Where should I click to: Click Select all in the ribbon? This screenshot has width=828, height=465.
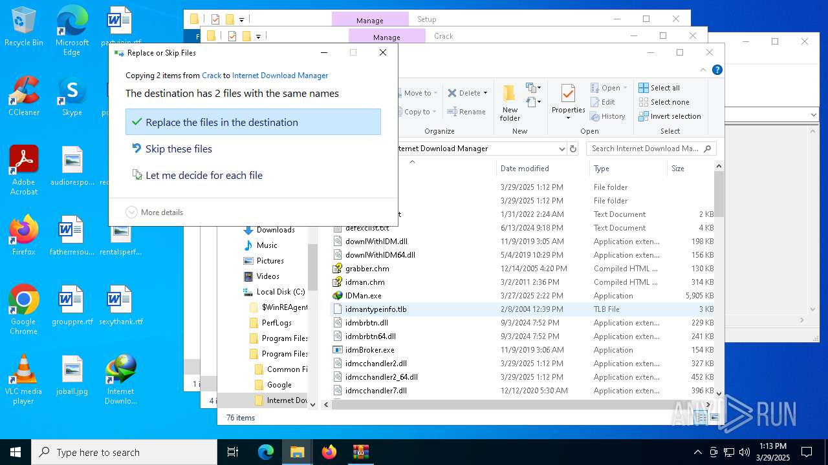pyautogui.click(x=659, y=88)
